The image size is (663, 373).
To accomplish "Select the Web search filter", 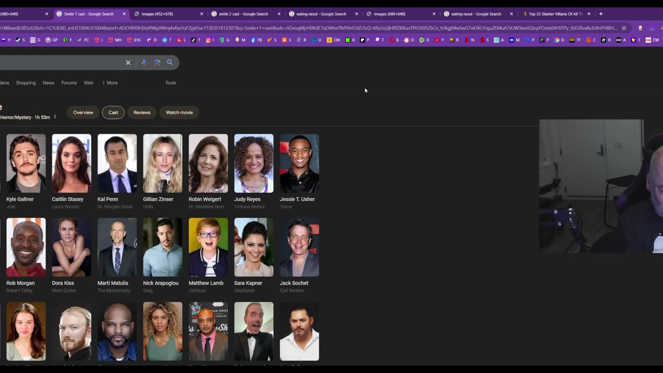I will coord(89,83).
